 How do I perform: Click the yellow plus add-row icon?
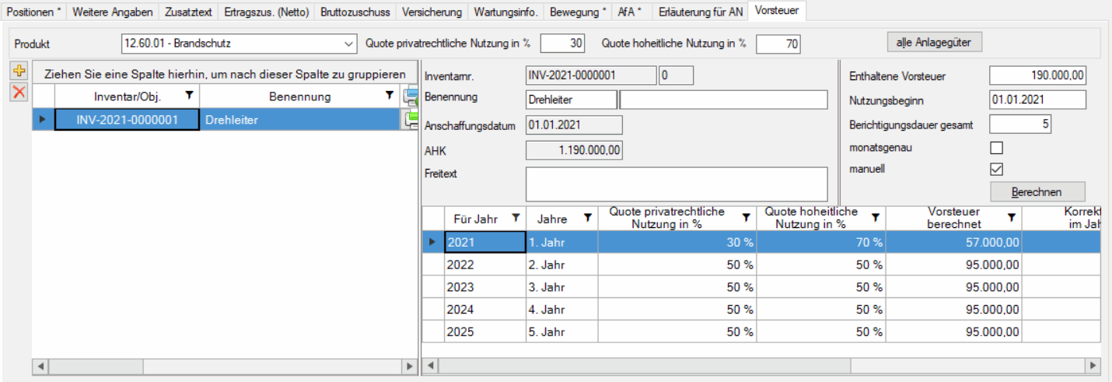(x=19, y=71)
